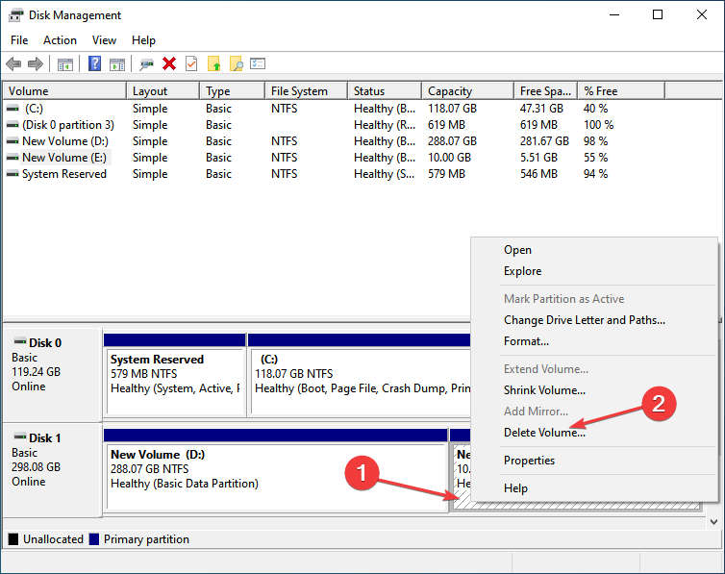This screenshot has width=725, height=574.
Task: Select Delete Volume... option
Action: (x=544, y=432)
